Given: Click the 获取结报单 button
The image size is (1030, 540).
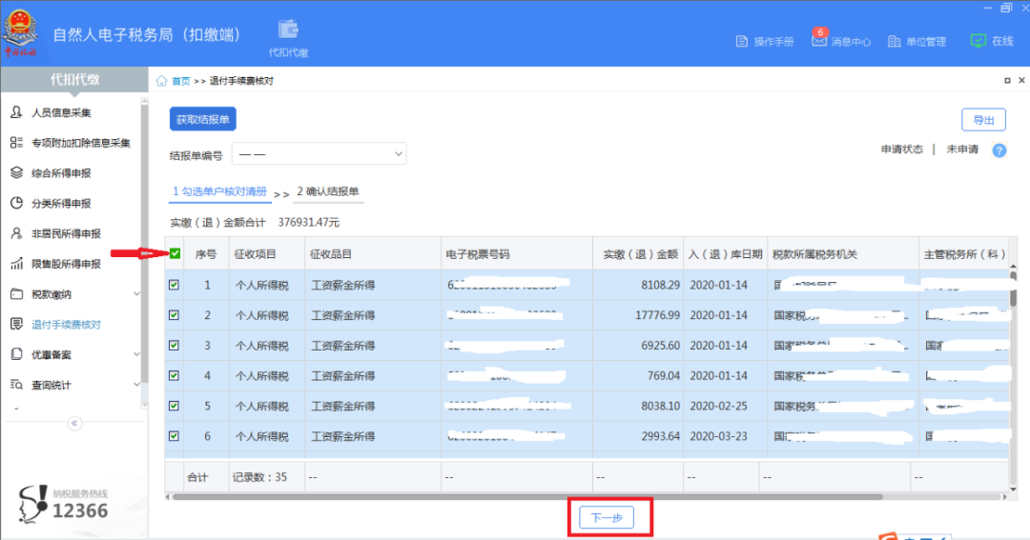Looking at the screenshot, I should (203, 119).
